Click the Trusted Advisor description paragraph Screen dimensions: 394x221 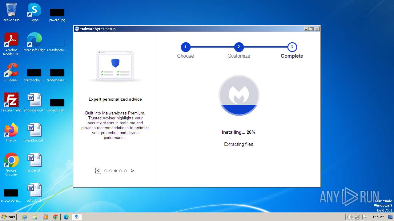tap(115, 125)
